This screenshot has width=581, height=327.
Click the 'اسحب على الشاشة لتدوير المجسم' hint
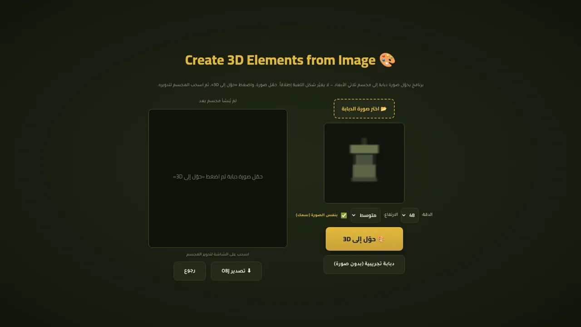pyautogui.click(x=218, y=254)
